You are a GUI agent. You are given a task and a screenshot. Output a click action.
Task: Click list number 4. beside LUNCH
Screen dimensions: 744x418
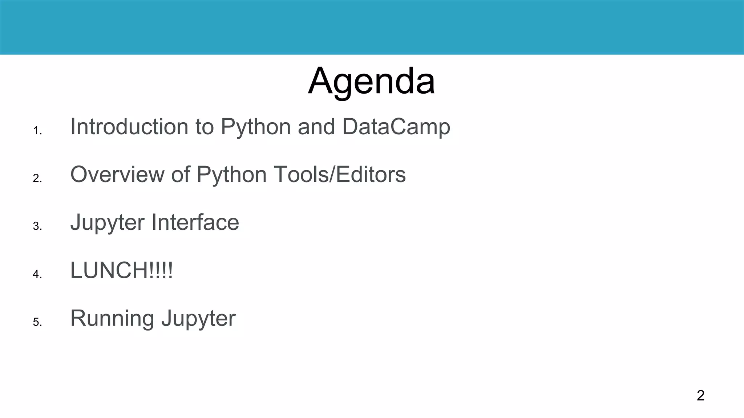(x=37, y=274)
